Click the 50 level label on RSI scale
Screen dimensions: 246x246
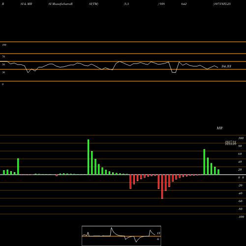3,64
